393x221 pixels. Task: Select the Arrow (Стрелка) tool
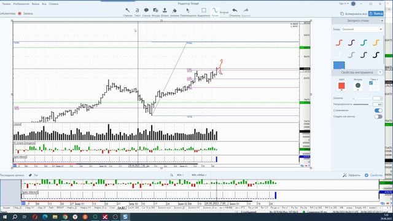point(128,12)
